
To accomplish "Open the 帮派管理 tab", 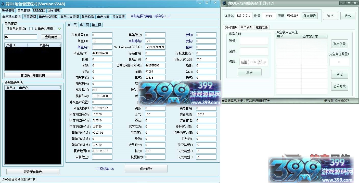I will pyautogui.click(x=39, y=11).
